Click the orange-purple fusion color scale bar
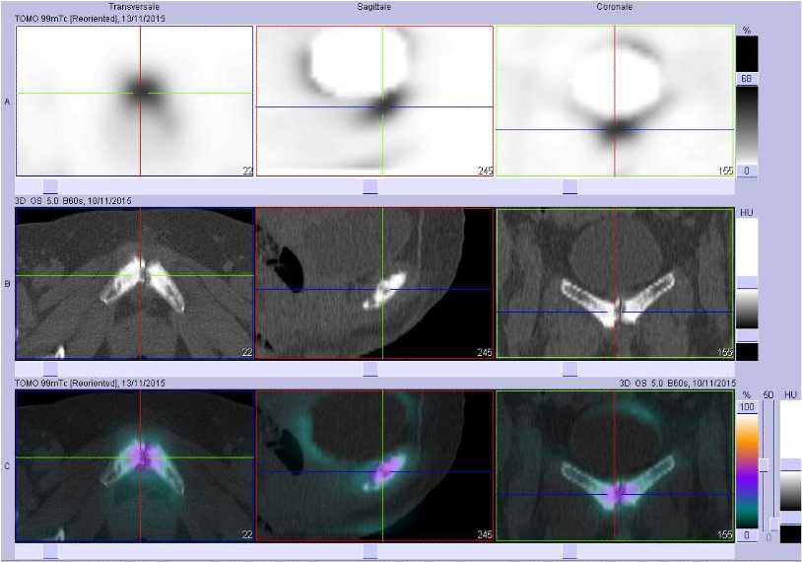 click(x=747, y=471)
